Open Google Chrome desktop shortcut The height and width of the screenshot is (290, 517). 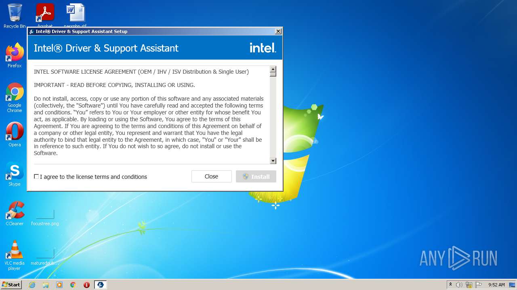click(15, 97)
